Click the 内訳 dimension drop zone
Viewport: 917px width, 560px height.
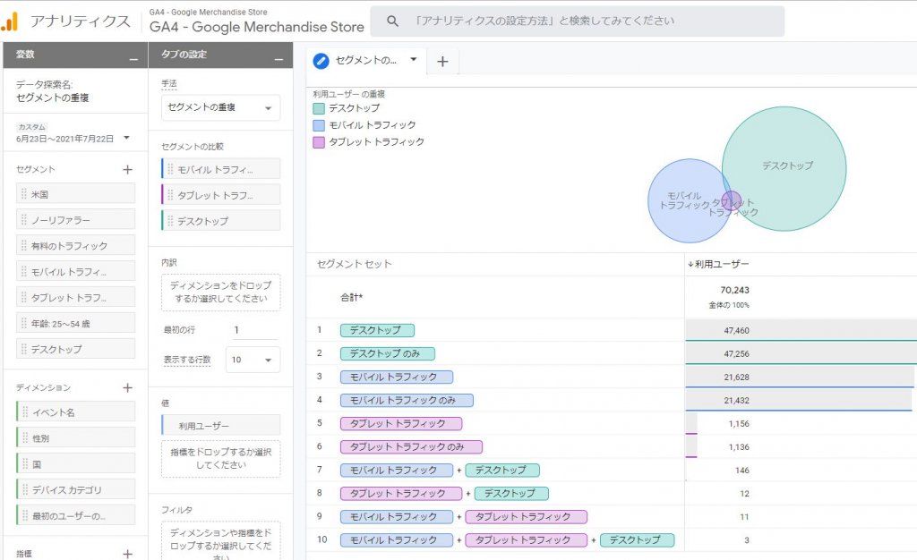220,292
